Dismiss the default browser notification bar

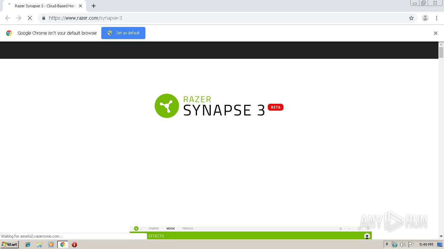click(x=436, y=33)
